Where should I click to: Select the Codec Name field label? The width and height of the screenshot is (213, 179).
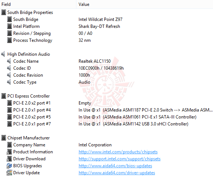pos(26,61)
